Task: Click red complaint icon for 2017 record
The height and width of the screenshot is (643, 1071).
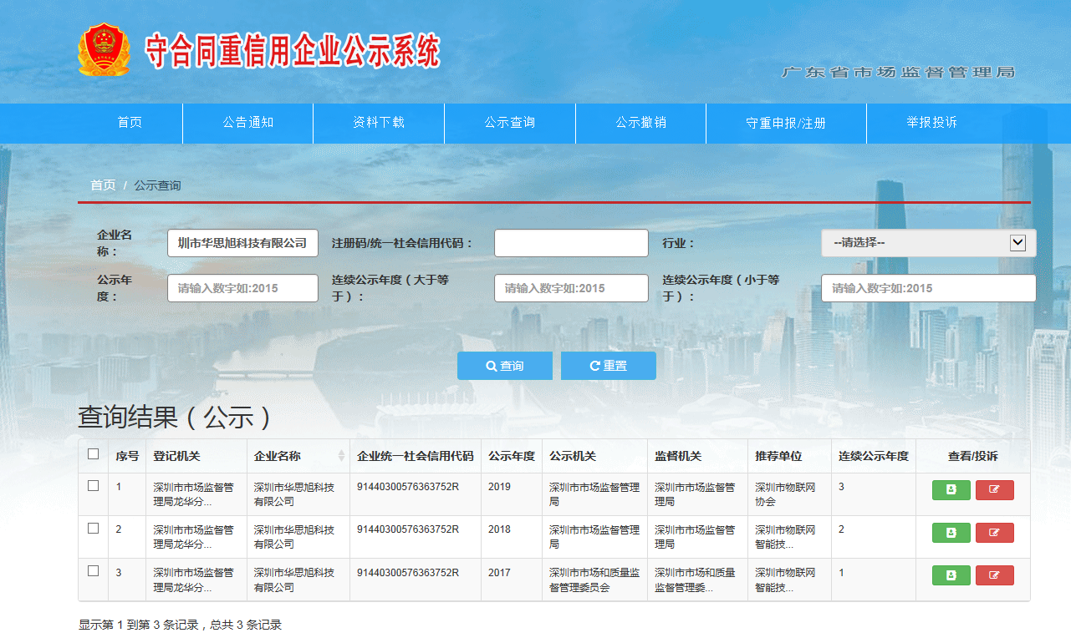Action: coord(994,575)
